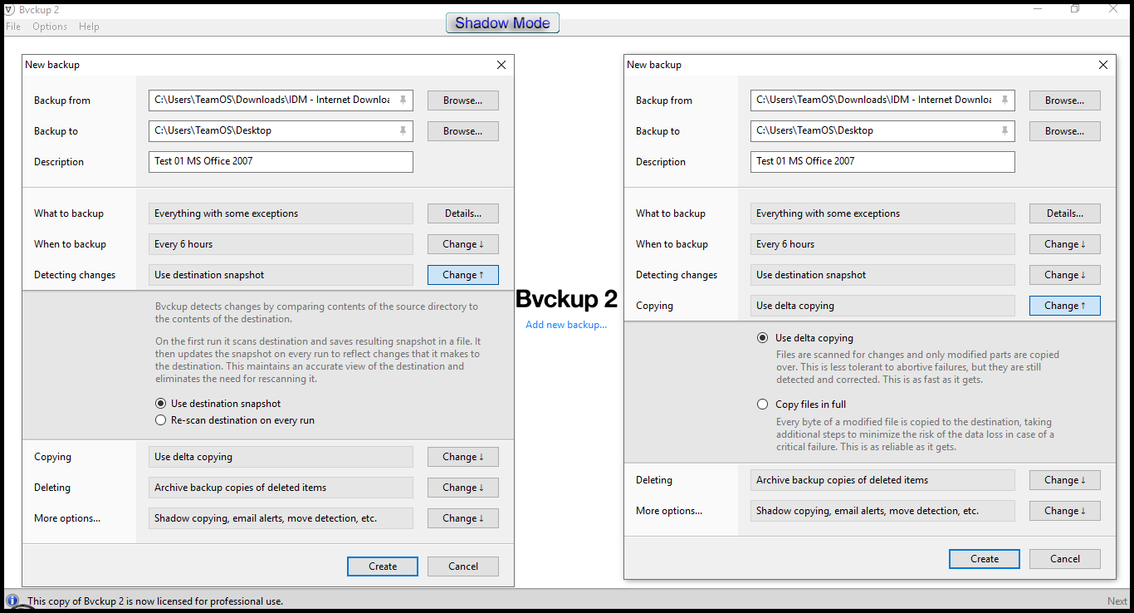Close the right New backup dialog
The height and width of the screenshot is (613, 1134).
coord(1103,65)
